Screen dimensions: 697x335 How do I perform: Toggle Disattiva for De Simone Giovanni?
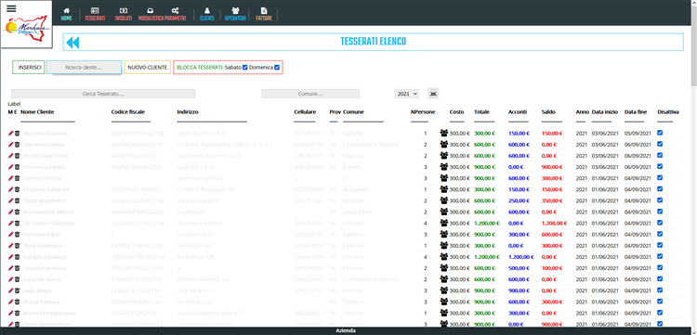click(x=660, y=223)
